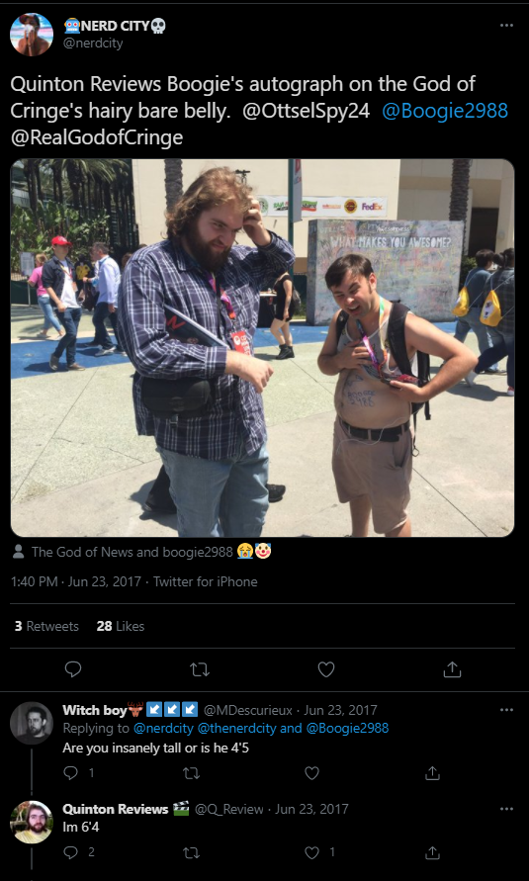Like Witch boy's reply
The image size is (529, 881).
pyautogui.click(x=311, y=773)
